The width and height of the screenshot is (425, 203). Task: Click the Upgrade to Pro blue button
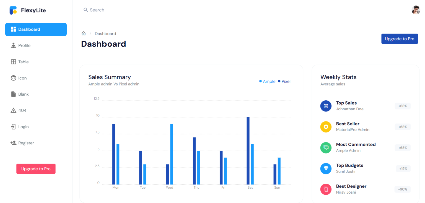[x=400, y=39]
